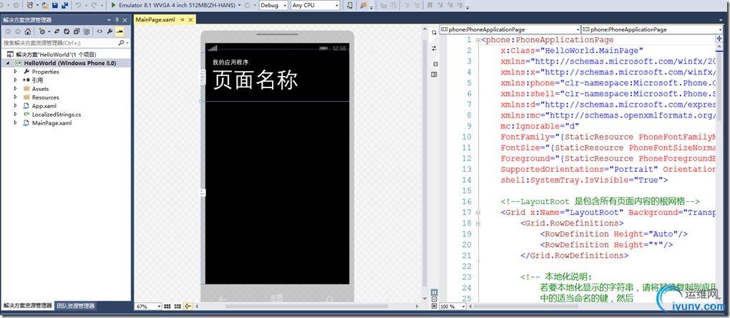The width and height of the screenshot is (730, 318).
Task: Start debugging with the green play arrow
Action: coord(114,5)
